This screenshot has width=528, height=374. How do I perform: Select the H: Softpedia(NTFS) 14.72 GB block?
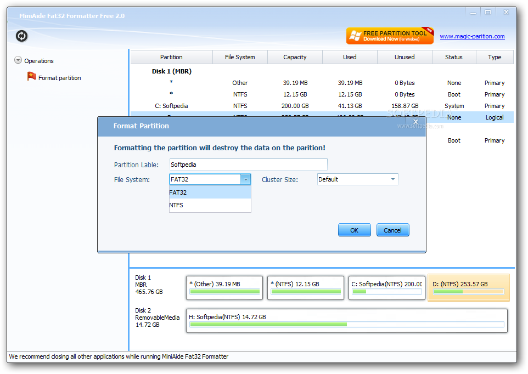coord(346,321)
